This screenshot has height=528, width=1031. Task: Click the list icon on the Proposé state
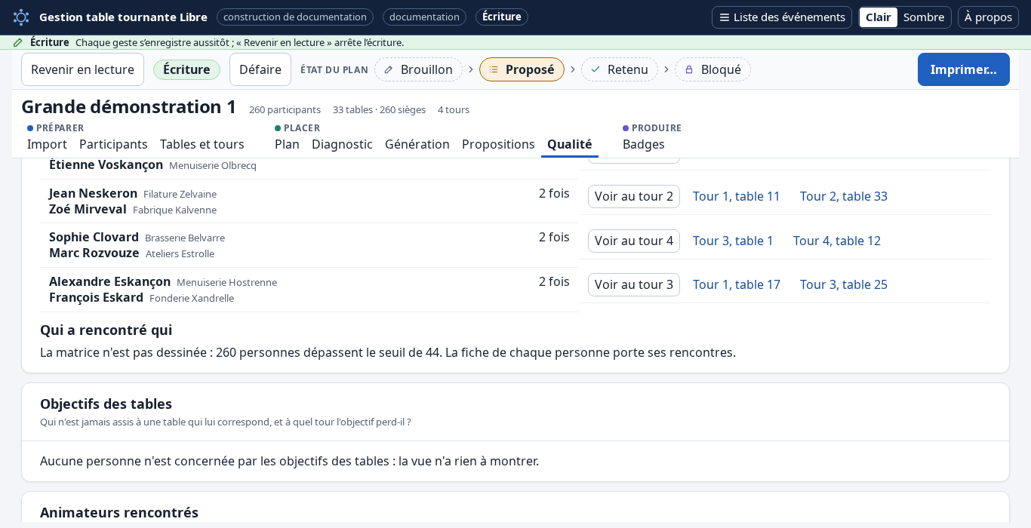494,69
